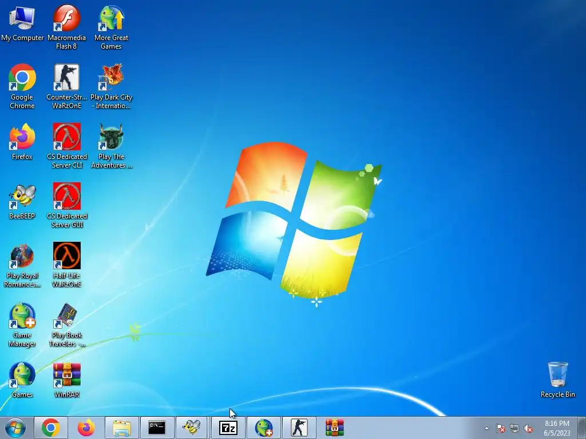
Task: Select the CS Dedicated Server GUI shortcut
Action: click(x=66, y=205)
